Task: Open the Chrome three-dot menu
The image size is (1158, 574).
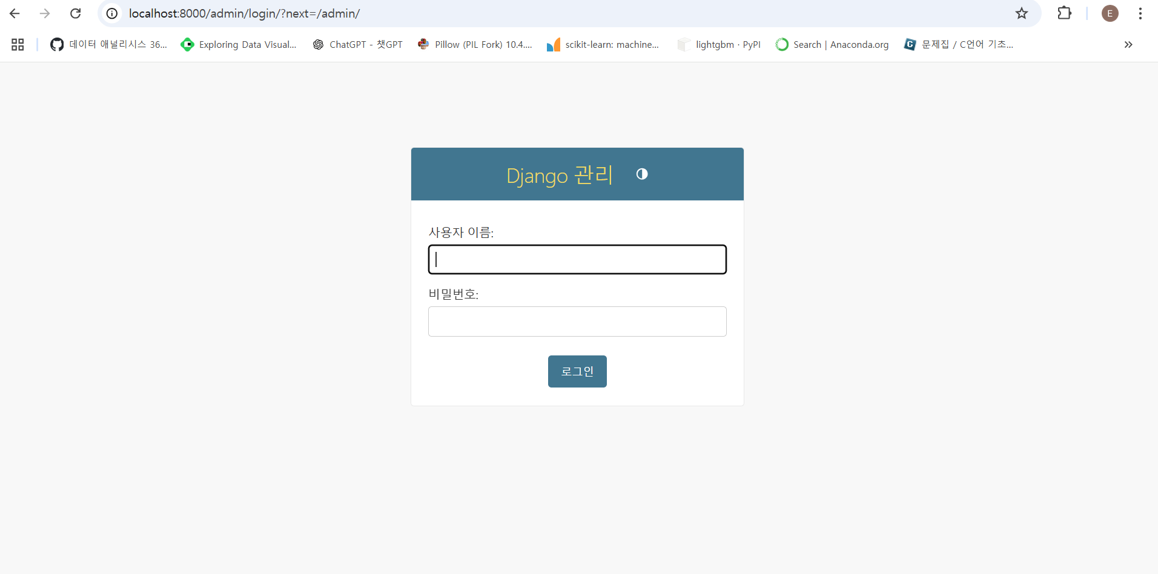Action: (x=1140, y=13)
